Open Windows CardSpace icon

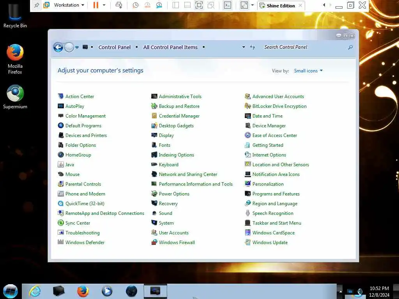[247, 233]
